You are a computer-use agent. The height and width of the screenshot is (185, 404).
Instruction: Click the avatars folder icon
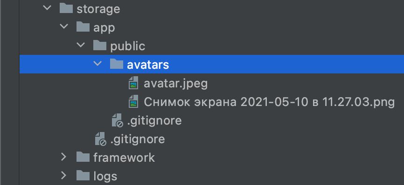(x=117, y=64)
